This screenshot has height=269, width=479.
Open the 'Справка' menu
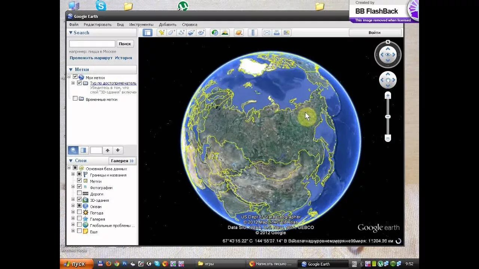pyautogui.click(x=189, y=24)
